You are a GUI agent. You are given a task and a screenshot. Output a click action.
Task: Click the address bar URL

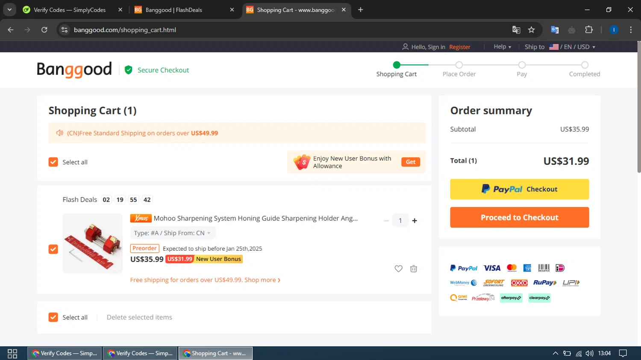point(125,30)
